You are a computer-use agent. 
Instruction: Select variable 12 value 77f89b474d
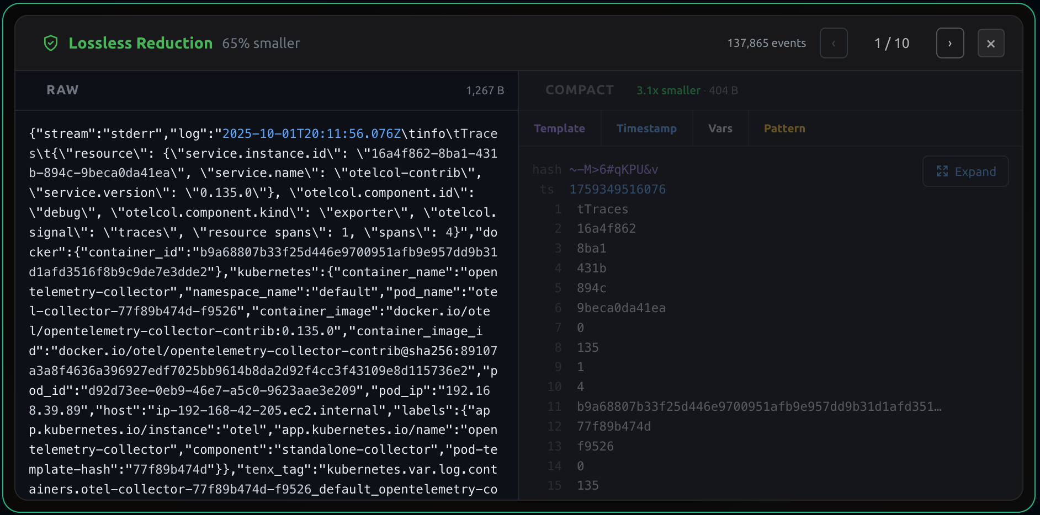[x=613, y=426]
